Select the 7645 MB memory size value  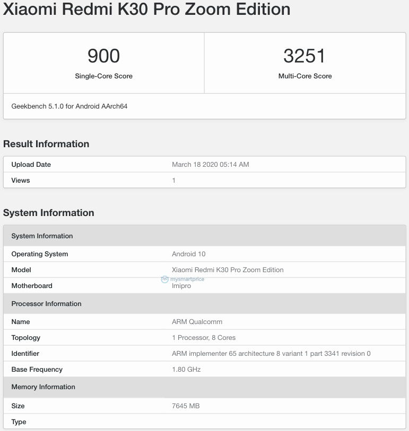point(186,406)
